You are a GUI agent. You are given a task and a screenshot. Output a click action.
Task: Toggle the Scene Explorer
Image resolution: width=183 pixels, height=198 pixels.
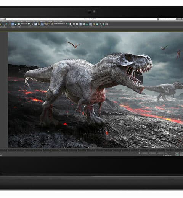[74, 24]
